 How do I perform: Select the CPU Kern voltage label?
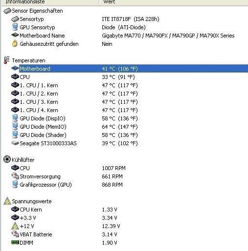(31, 210)
